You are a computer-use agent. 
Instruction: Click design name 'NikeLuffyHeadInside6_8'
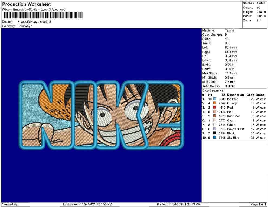coord(34,22)
